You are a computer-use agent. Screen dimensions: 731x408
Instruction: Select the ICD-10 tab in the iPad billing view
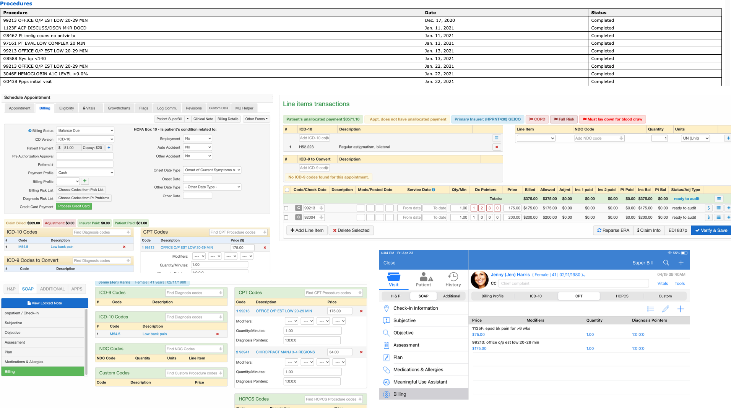click(x=536, y=296)
